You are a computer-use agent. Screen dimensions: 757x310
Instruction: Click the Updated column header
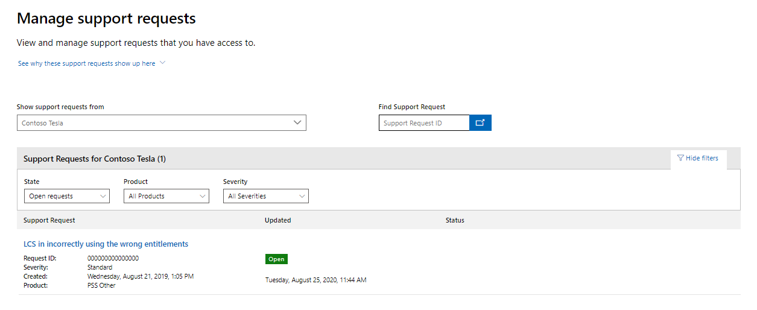278,220
